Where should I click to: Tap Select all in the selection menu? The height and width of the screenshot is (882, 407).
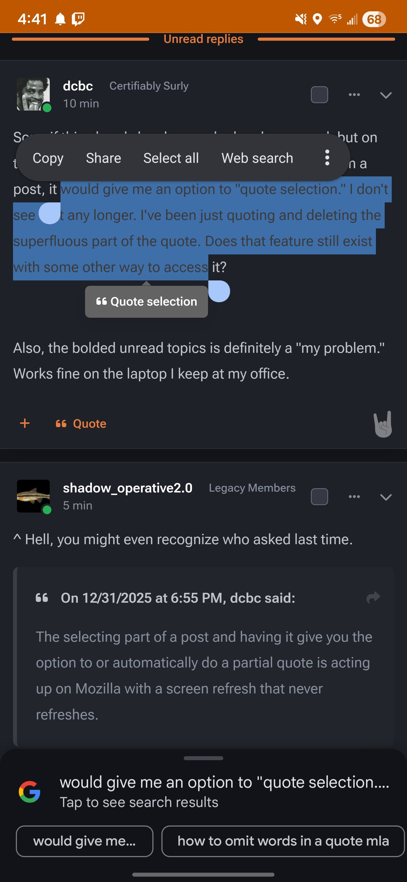(171, 158)
